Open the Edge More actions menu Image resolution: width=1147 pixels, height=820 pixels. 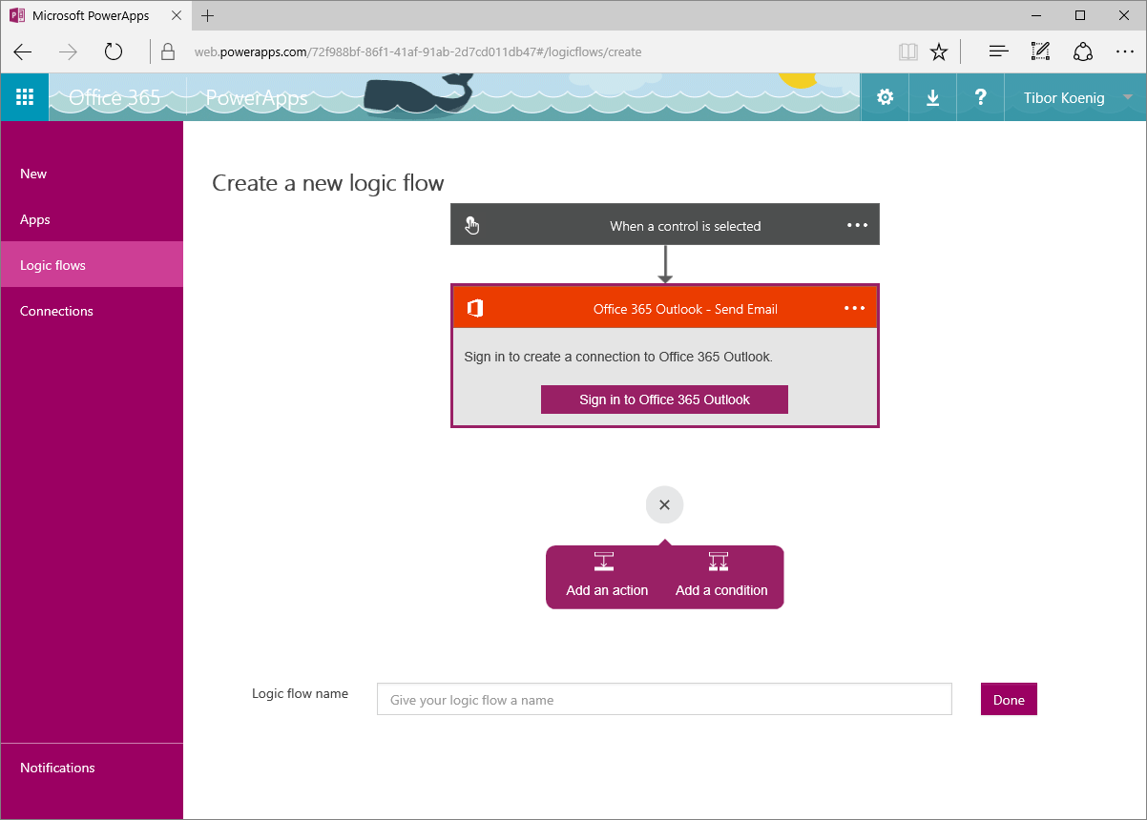1125,51
